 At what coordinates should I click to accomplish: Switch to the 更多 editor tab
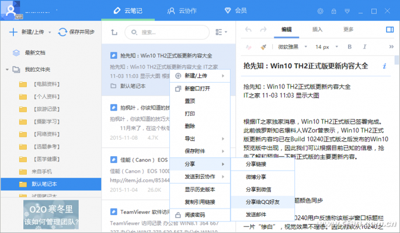click(x=348, y=30)
